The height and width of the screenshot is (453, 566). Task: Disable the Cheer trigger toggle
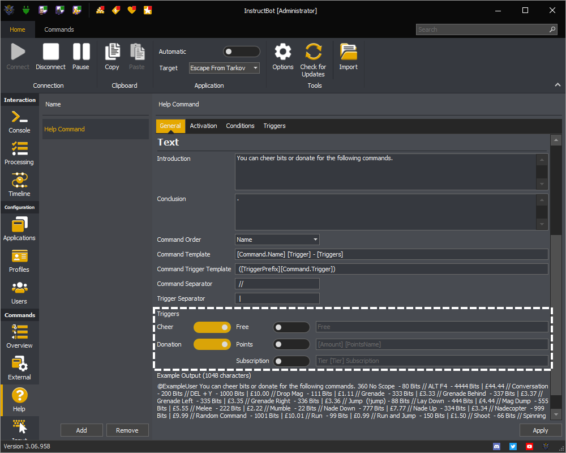[212, 327]
